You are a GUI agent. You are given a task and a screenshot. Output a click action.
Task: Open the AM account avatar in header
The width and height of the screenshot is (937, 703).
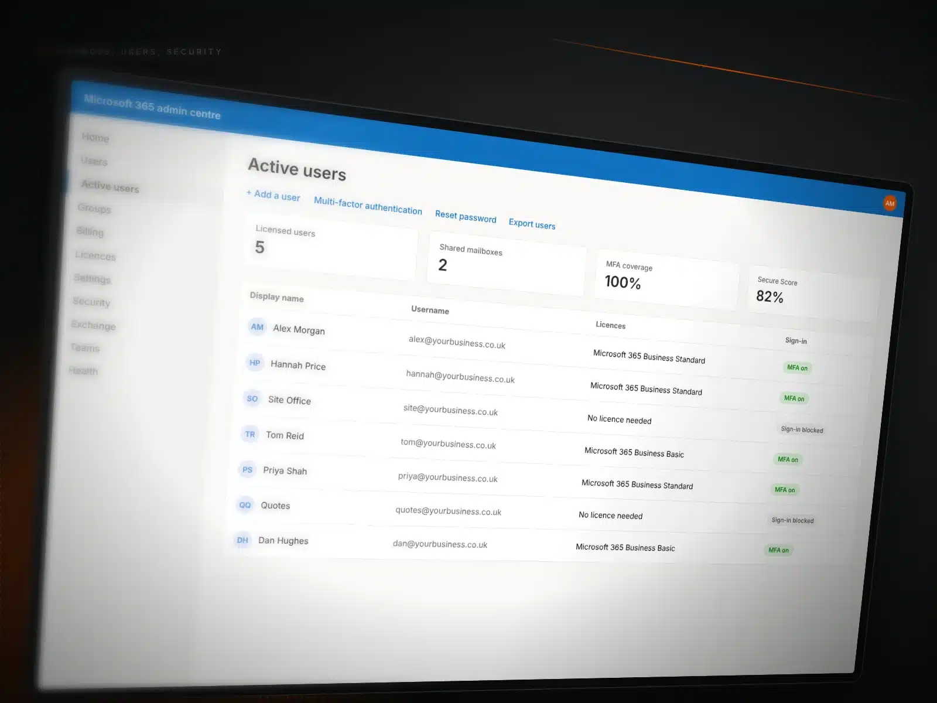click(890, 203)
